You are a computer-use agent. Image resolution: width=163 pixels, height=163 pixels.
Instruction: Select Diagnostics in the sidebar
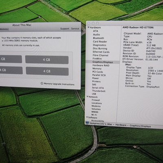click(x=99, y=45)
